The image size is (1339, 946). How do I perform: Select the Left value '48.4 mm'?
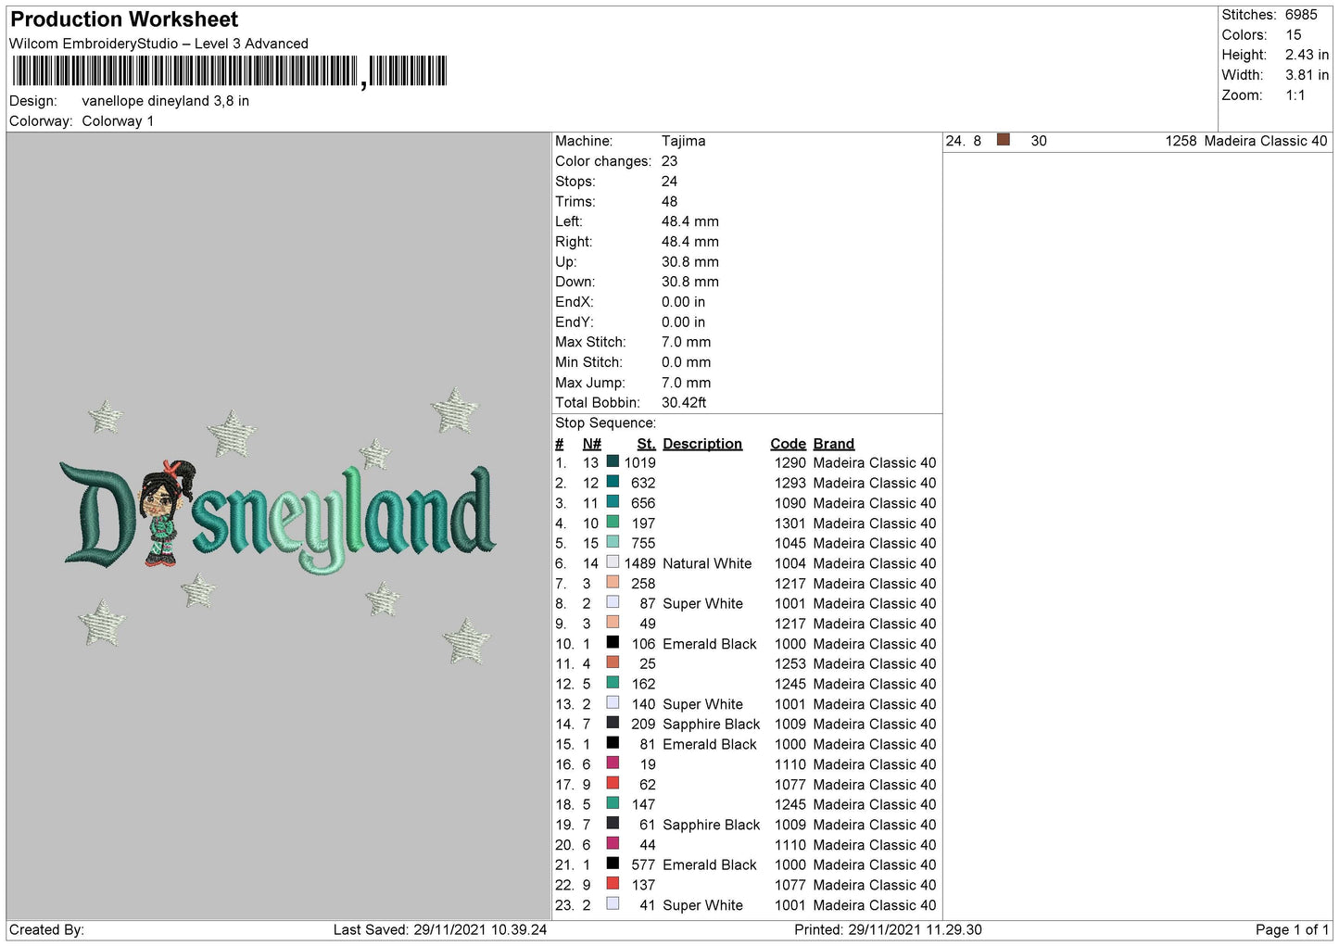coord(690,221)
